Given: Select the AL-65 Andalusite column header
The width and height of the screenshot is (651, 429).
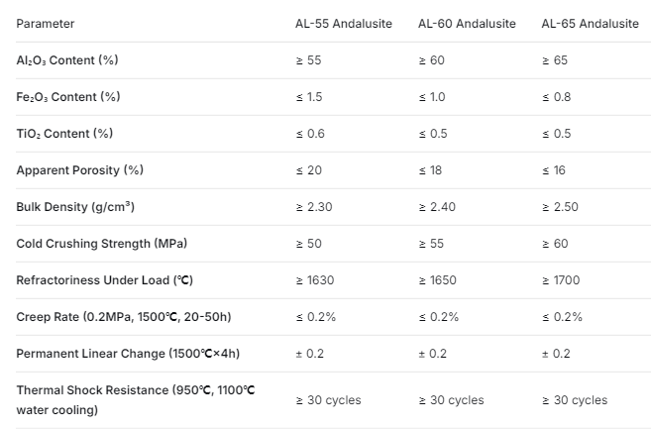Looking at the screenshot, I should (590, 24).
